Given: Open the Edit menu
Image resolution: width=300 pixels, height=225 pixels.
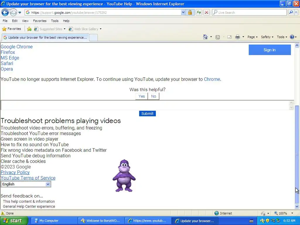Looking at the screenshot, I should tap(15, 21).
